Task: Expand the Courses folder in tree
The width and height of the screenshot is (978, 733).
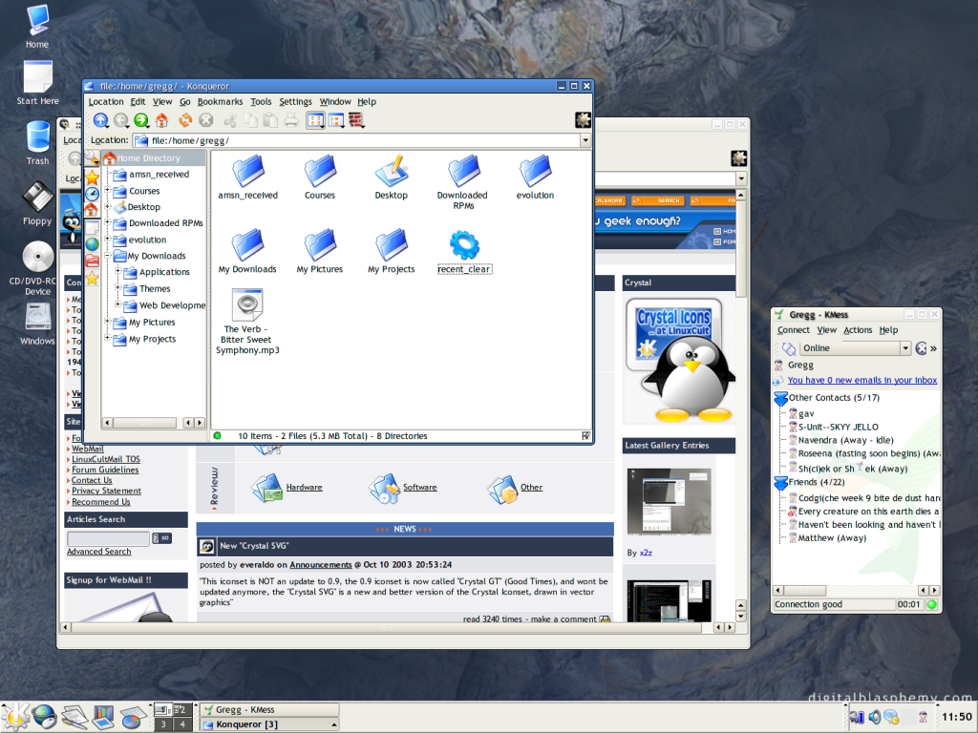Action: coord(107,190)
